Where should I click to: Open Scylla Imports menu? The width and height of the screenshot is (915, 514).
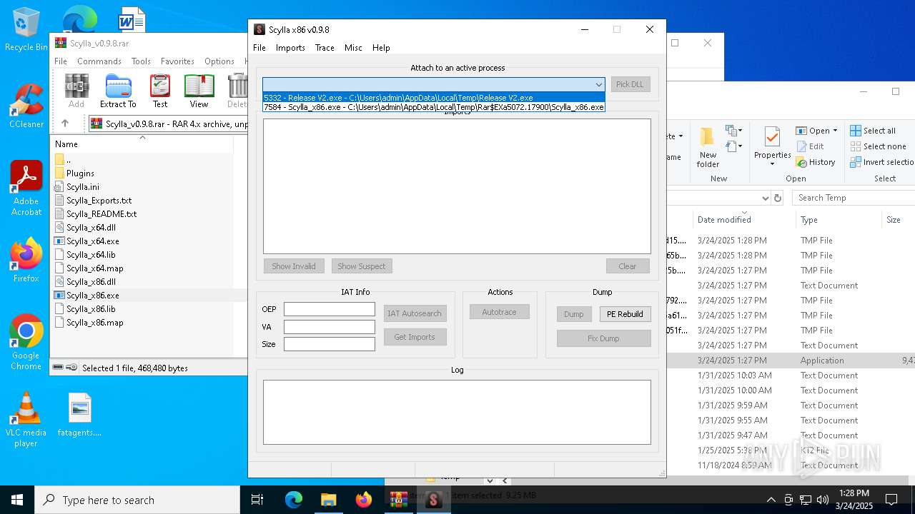point(290,48)
